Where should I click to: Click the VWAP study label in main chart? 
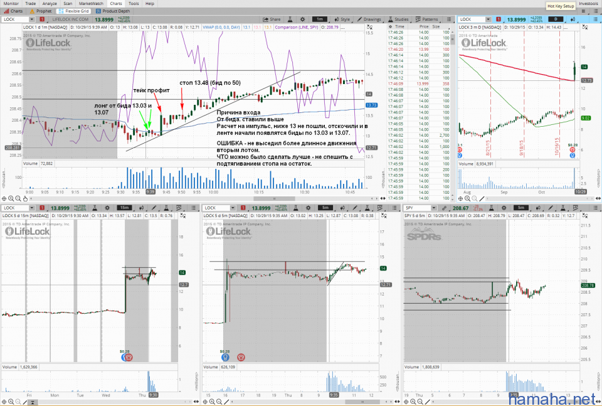click(x=221, y=27)
